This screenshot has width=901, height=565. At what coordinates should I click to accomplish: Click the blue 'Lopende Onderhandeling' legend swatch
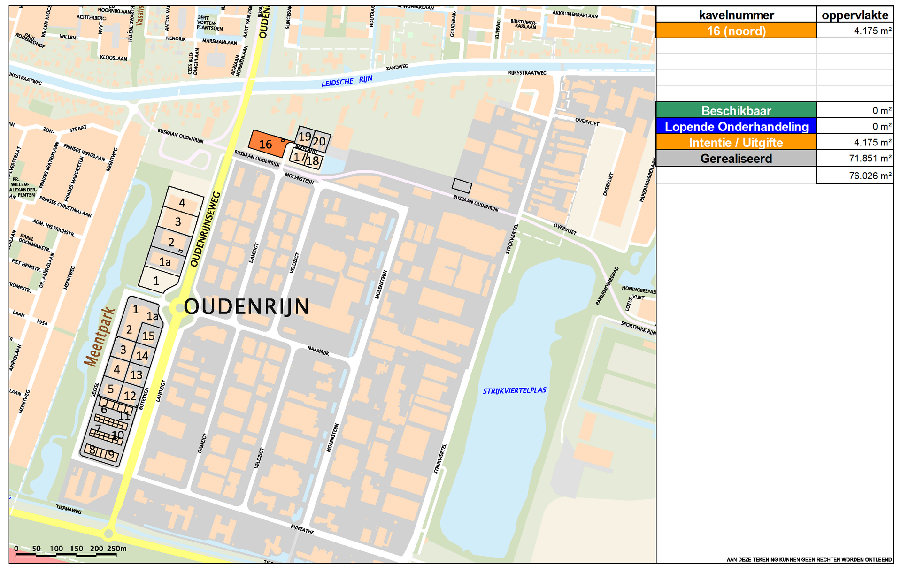click(736, 126)
